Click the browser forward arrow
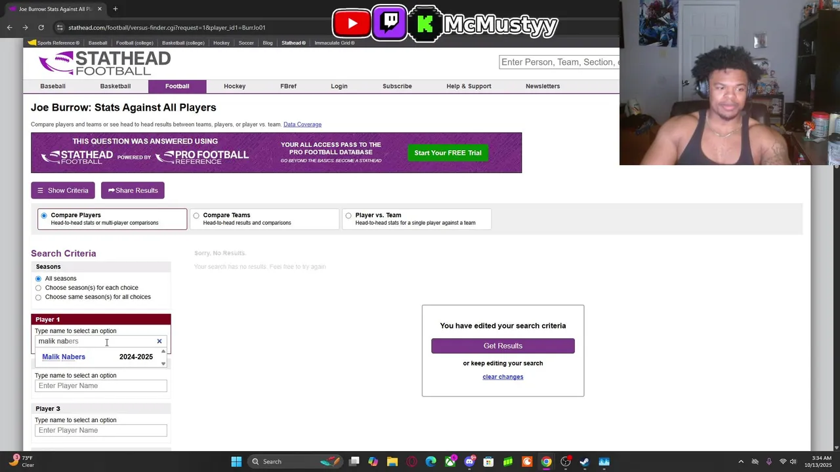840x472 pixels. pyautogui.click(x=25, y=28)
